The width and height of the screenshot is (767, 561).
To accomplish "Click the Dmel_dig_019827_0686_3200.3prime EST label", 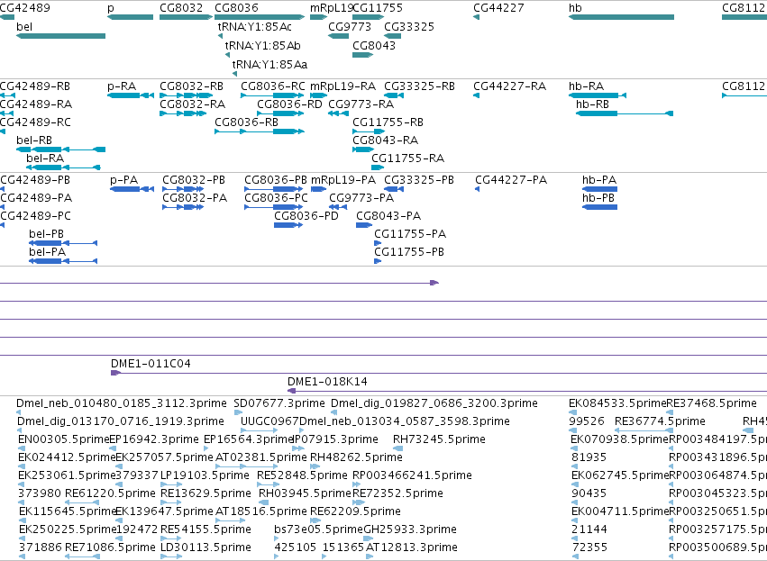I will (434, 403).
